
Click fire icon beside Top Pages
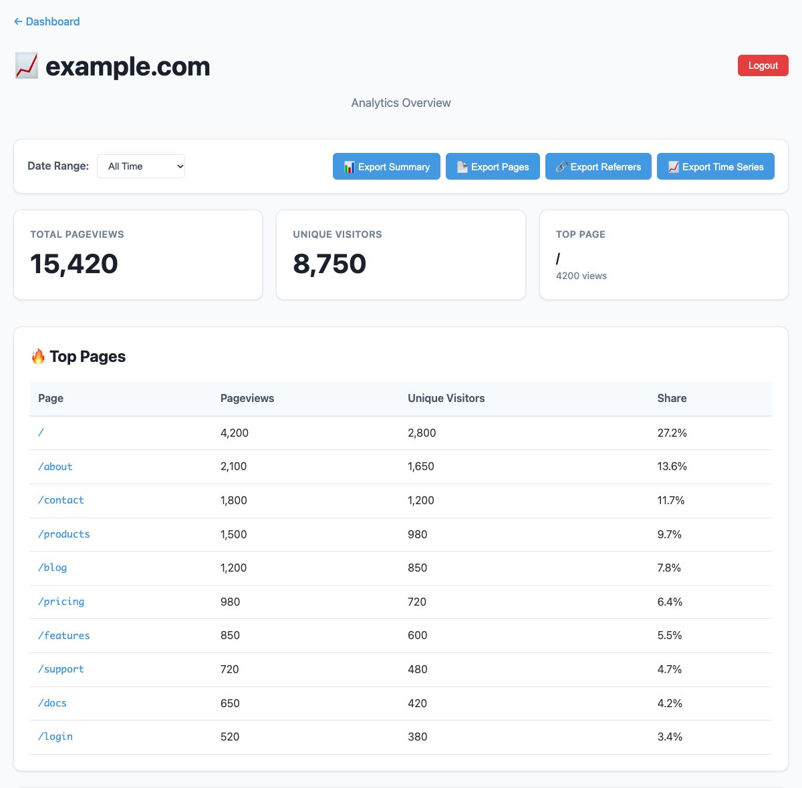[x=38, y=357]
